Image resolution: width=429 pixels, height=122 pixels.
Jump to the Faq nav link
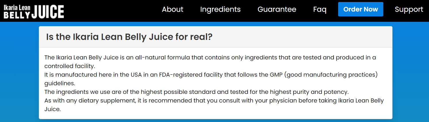click(x=319, y=9)
